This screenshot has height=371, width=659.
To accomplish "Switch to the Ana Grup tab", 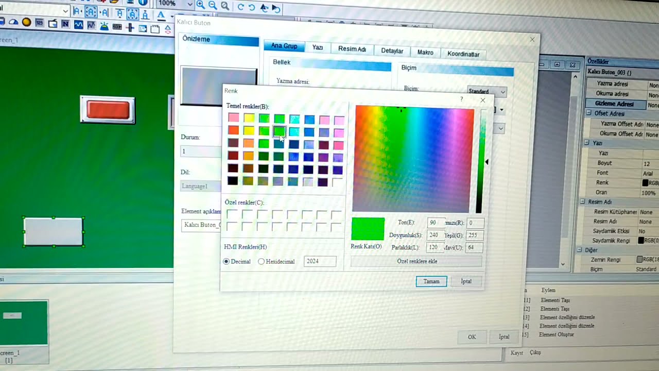I will (284, 46).
